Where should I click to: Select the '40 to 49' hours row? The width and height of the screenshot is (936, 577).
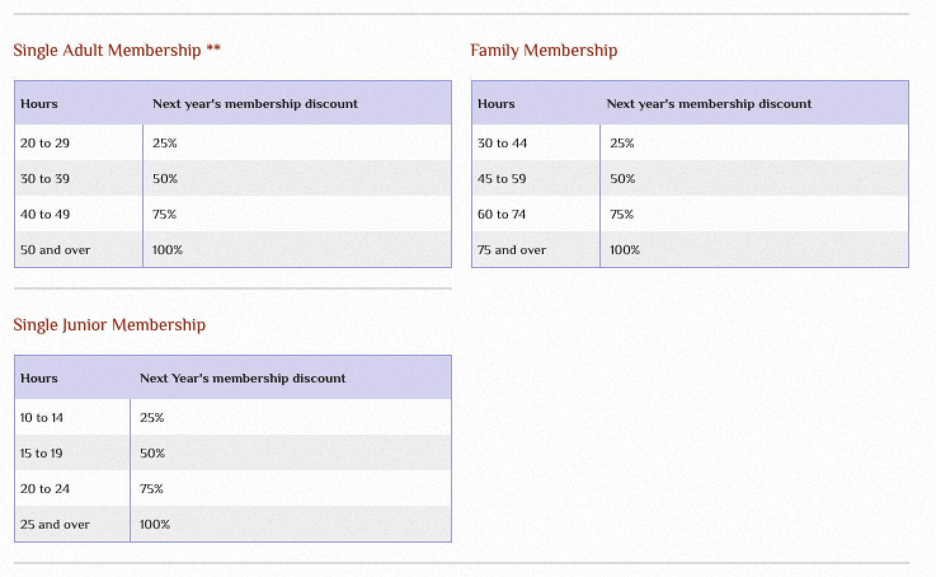44,214
